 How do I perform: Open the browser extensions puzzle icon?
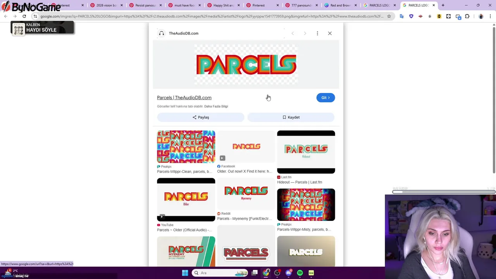click(x=467, y=16)
